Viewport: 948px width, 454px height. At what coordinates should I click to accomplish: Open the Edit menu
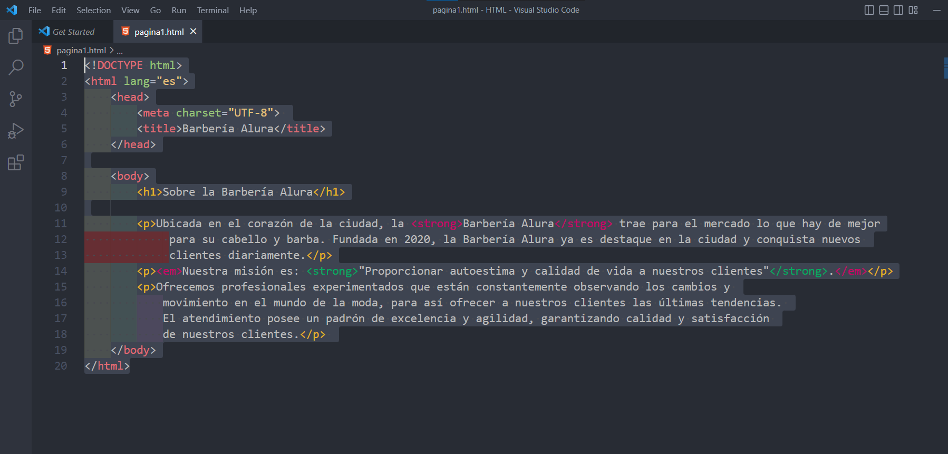pyautogui.click(x=59, y=10)
